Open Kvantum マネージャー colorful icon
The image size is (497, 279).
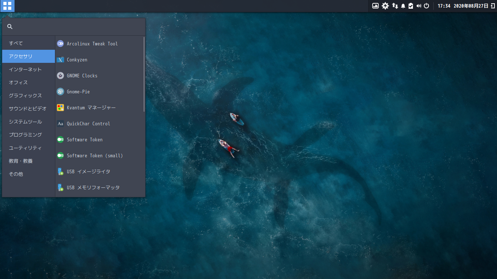click(60, 108)
